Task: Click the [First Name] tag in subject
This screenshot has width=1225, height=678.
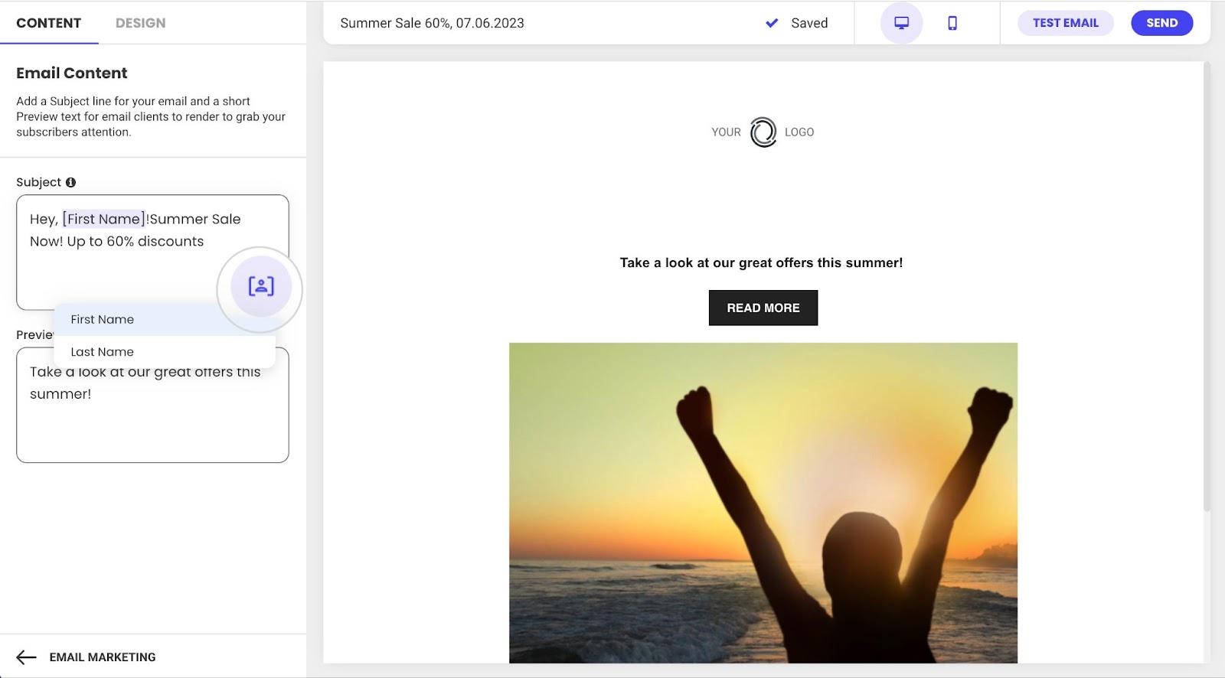Action: 103,219
